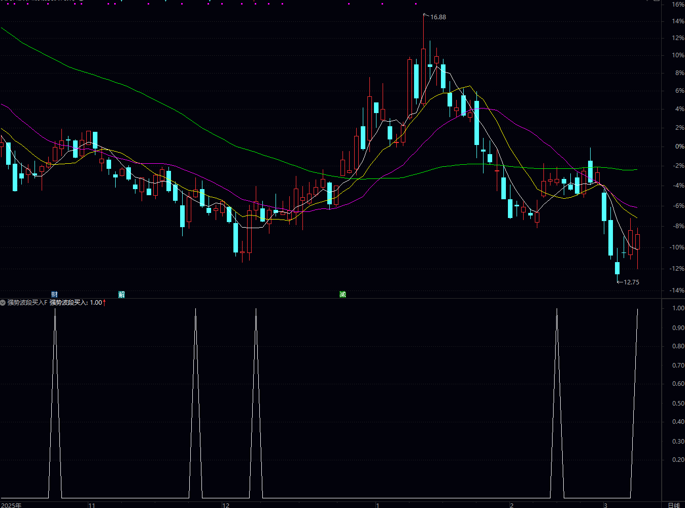Click the 0.50 level on indicator axis
Viewport: 685px width, 508px height.
678,404
